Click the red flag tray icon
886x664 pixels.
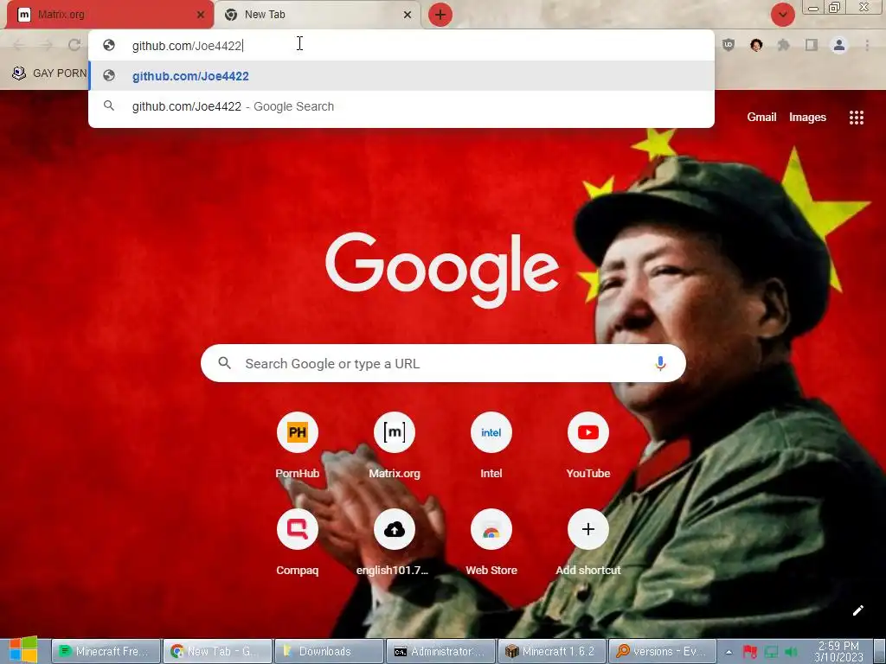(750, 652)
